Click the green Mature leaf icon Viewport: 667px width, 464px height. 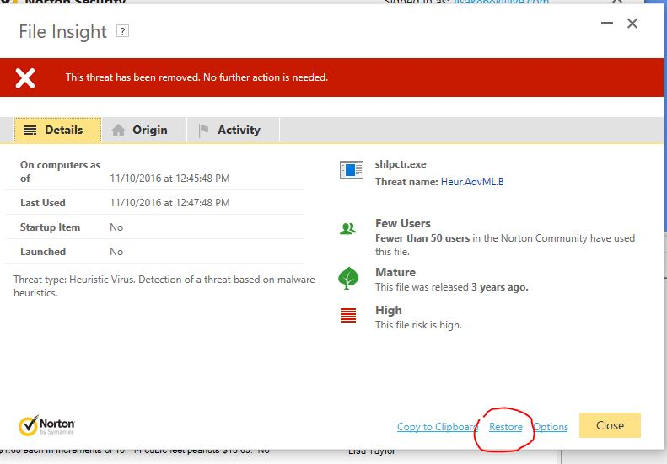click(348, 278)
